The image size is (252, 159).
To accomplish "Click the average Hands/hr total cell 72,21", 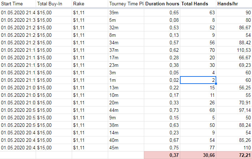I will [234, 155].
